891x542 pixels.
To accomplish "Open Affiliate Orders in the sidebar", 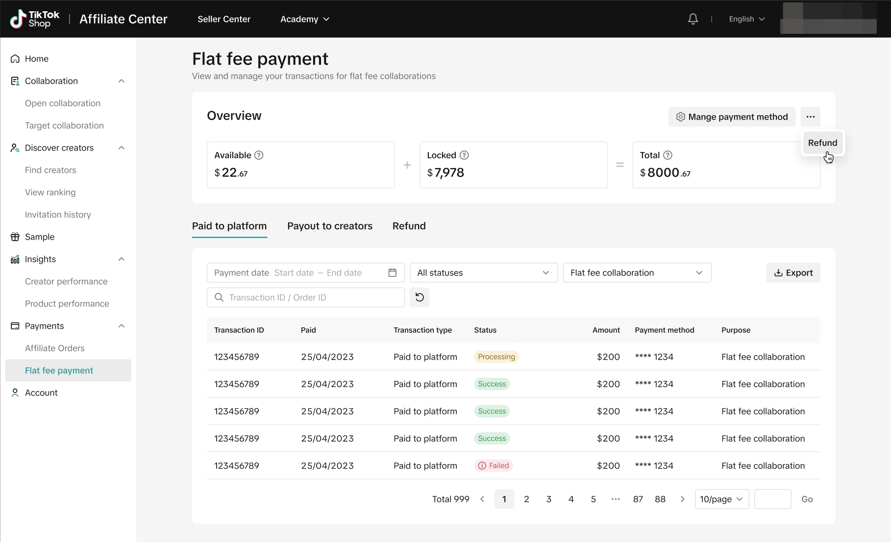I will pos(55,348).
